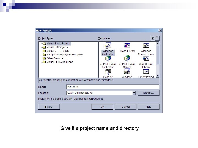Select Visual C# Projects folder
This screenshot has height=148, width=198.
[x=57, y=47]
